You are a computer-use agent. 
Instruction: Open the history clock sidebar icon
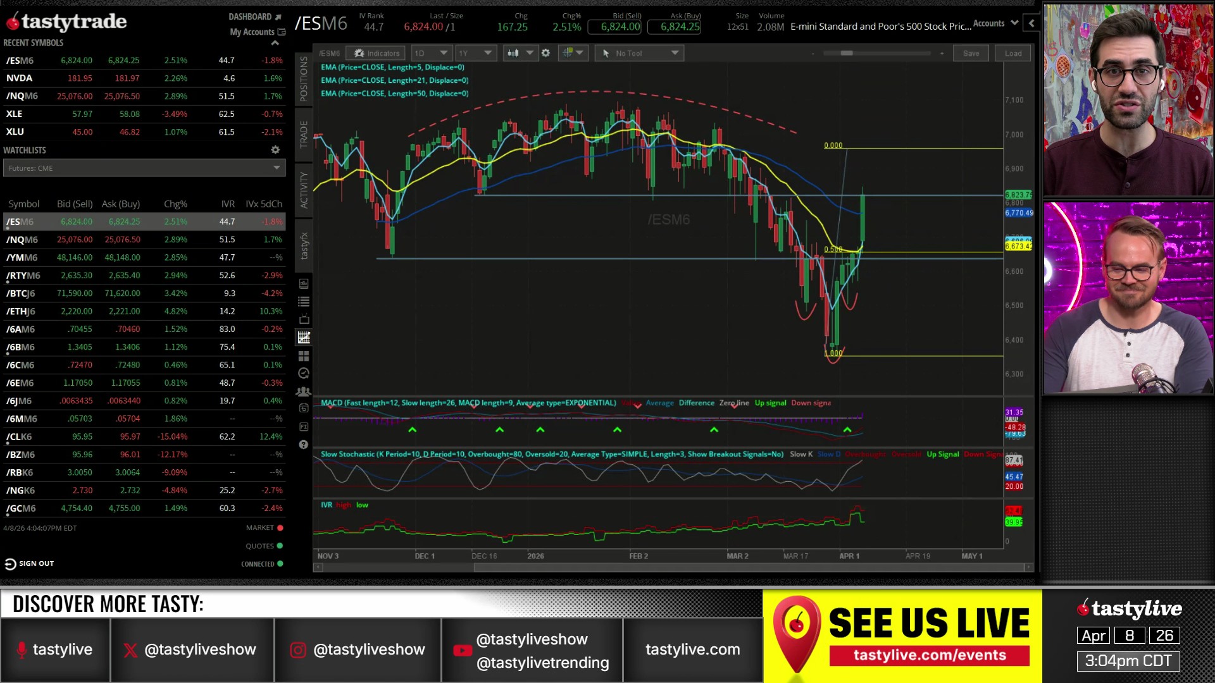pyautogui.click(x=304, y=373)
